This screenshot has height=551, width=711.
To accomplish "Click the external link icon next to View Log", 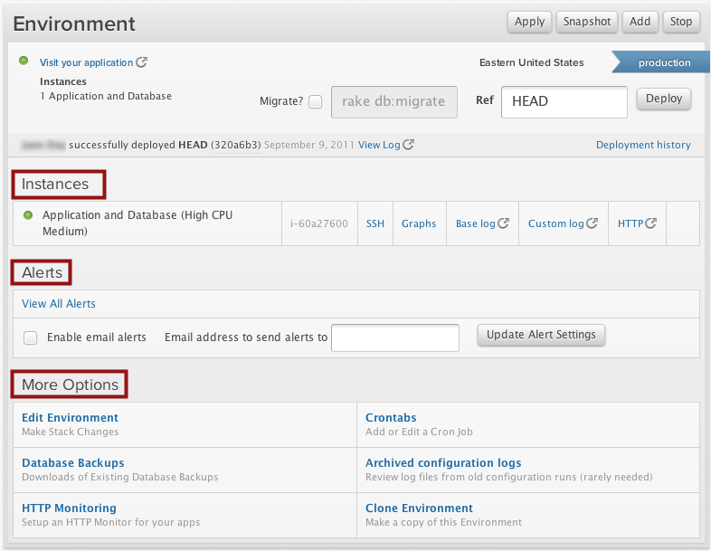I will point(409,145).
